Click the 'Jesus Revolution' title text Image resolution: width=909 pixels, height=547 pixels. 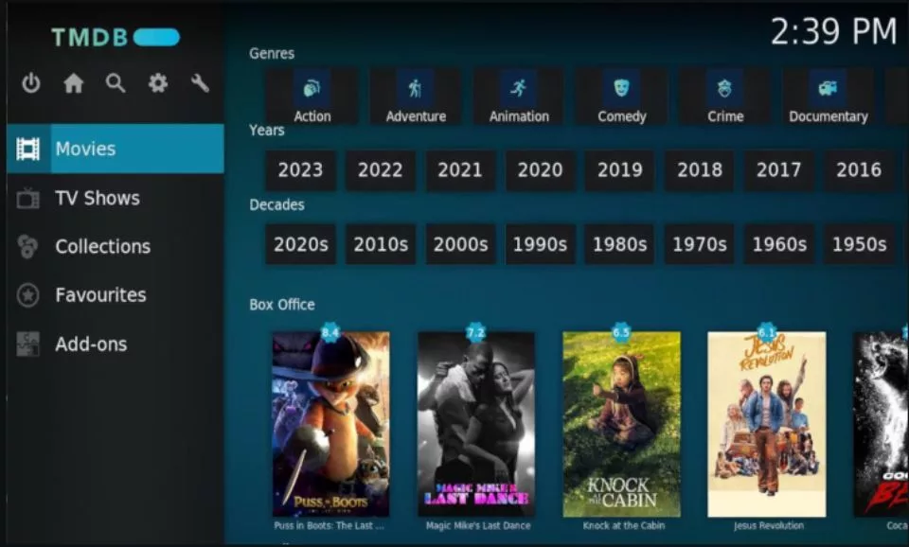[x=768, y=525]
